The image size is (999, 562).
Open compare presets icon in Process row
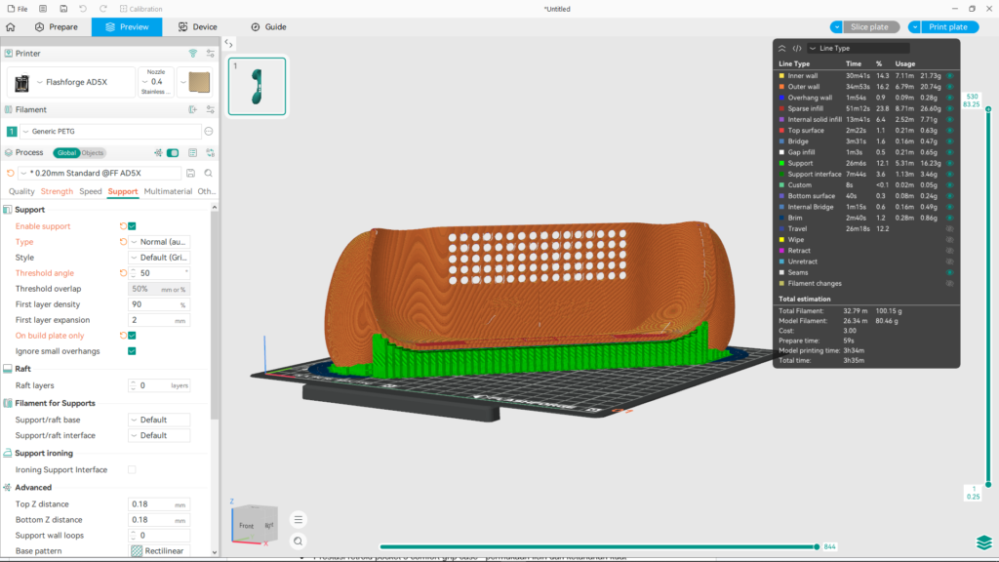[211, 153]
